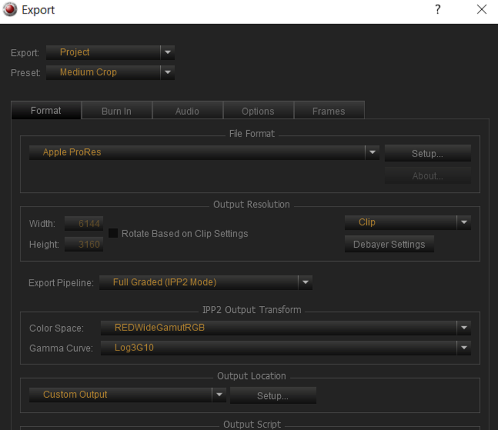Open the Frames tab
This screenshot has width=498, height=430.
[329, 111]
